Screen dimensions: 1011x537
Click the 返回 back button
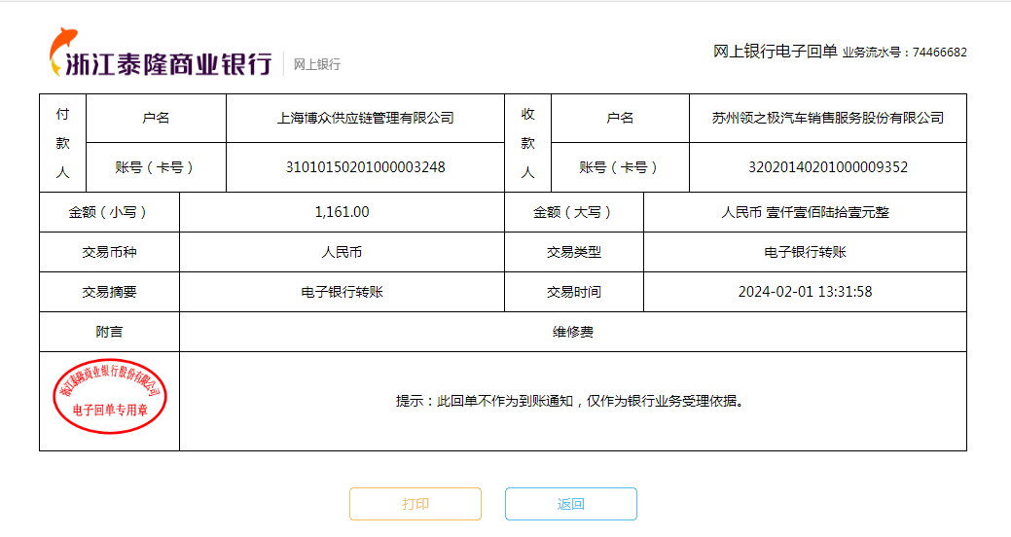(571, 504)
